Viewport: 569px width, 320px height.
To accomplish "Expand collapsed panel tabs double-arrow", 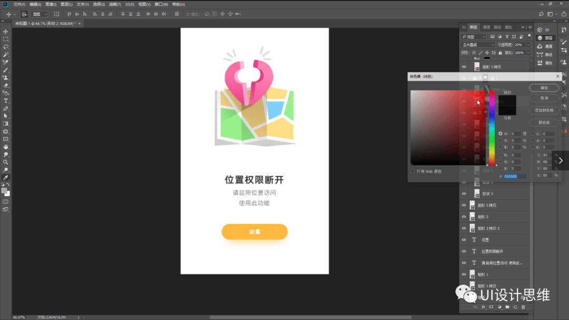I will point(523,27).
